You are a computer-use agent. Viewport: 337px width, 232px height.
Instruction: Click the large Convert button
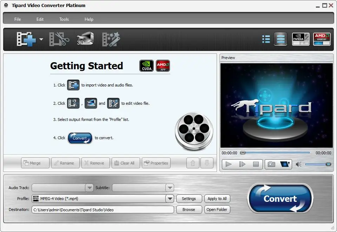click(x=280, y=198)
